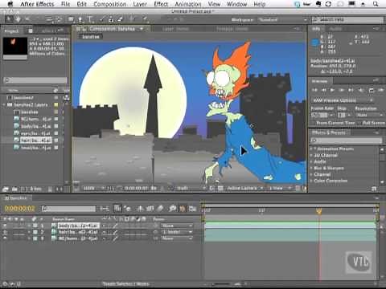The image size is (386, 289).
Task: Click Play in the Preview panel
Action: tap(332, 90)
